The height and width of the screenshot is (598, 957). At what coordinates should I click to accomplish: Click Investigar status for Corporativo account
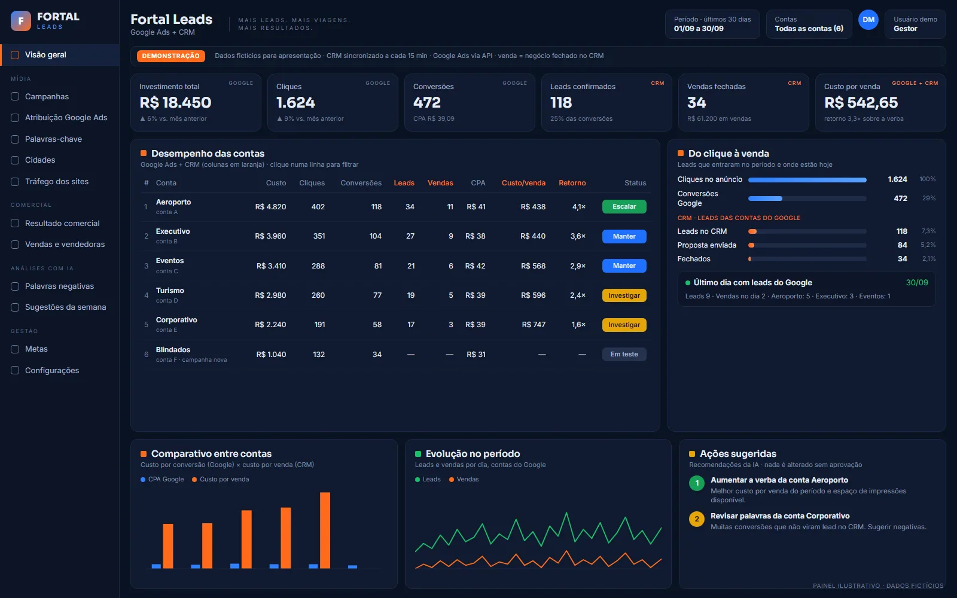624,325
